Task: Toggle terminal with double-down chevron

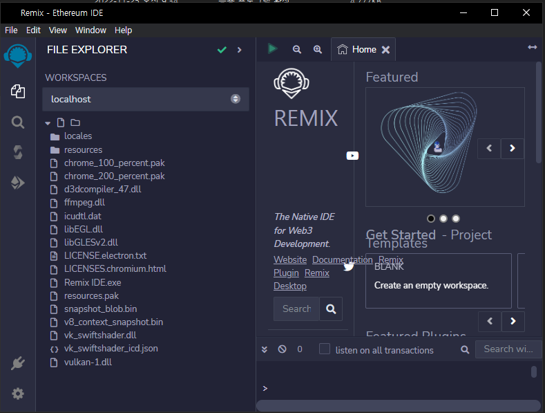Action: tap(265, 349)
